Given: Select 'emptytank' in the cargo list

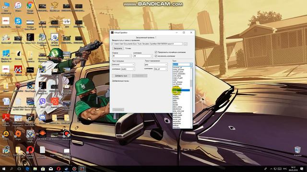Looking at the screenshot, I should point(181,117).
